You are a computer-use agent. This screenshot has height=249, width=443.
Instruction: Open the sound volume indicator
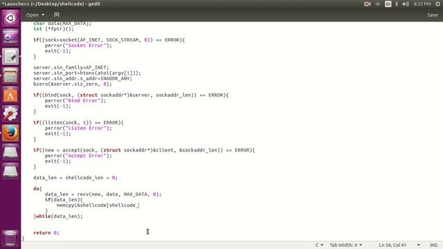pos(406,4)
